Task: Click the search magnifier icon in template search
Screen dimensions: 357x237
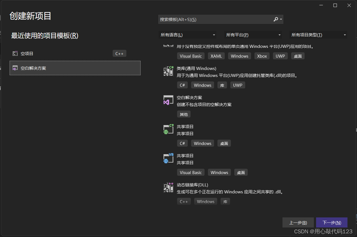Action: [x=276, y=19]
